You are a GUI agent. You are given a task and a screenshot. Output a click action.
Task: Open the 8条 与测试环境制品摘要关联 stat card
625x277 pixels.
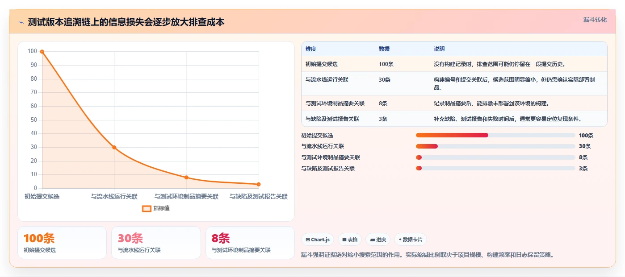250,243
